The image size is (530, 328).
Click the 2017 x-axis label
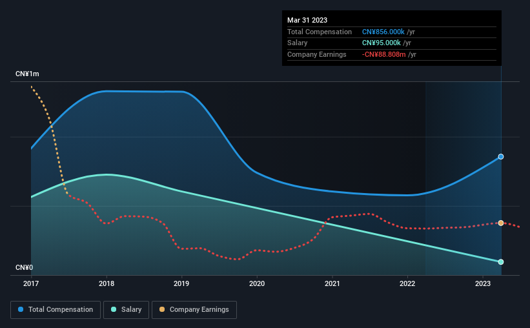point(31,283)
